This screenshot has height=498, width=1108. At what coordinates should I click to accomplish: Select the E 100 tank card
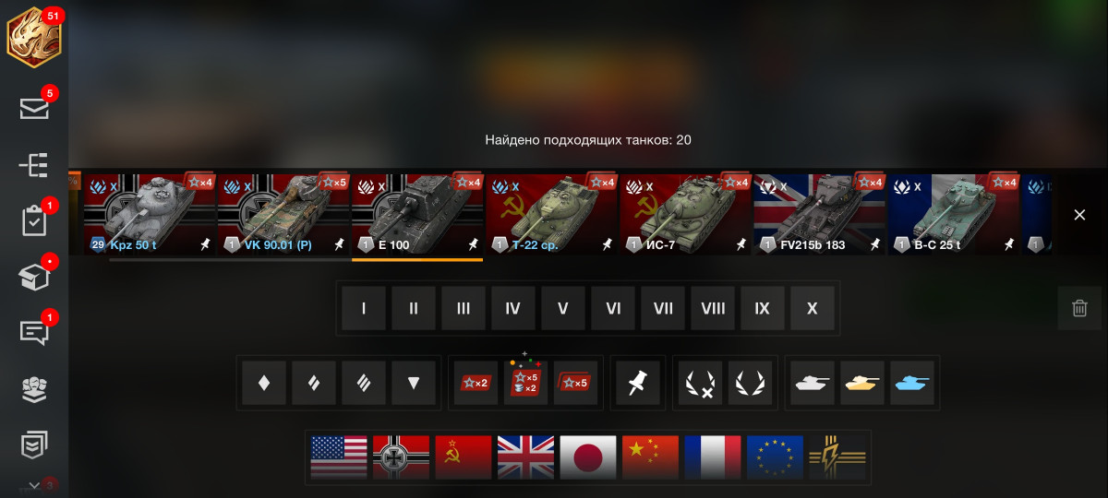[x=417, y=213]
